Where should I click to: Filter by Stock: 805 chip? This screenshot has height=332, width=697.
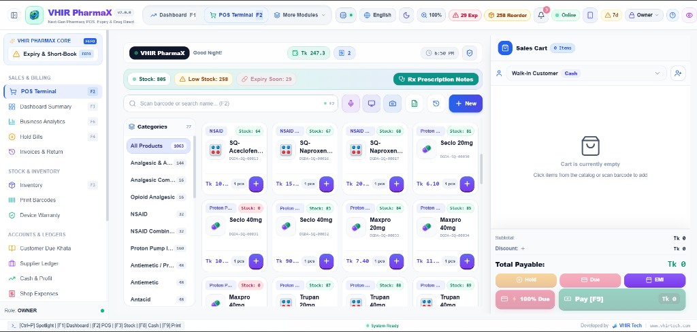(x=149, y=79)
